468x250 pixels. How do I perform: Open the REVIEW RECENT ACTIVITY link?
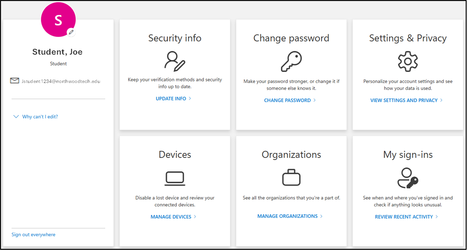click(x=407, y=217)
